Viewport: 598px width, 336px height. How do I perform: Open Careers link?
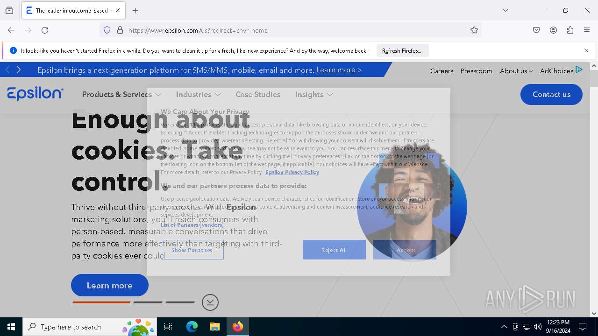pos(441,71)
